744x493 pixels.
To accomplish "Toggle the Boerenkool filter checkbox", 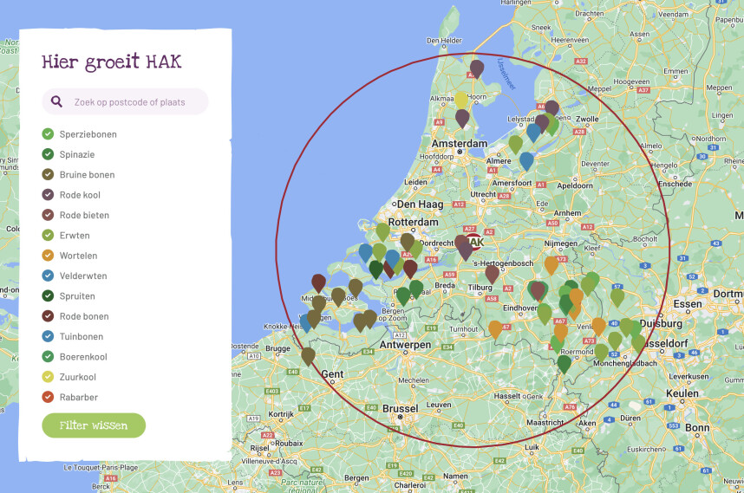I will tap(48, 356).
